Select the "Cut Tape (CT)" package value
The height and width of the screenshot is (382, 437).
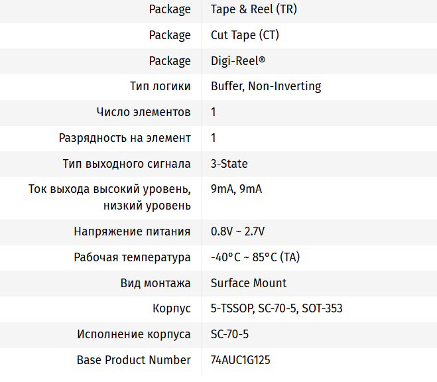click(x=245, y=35)
